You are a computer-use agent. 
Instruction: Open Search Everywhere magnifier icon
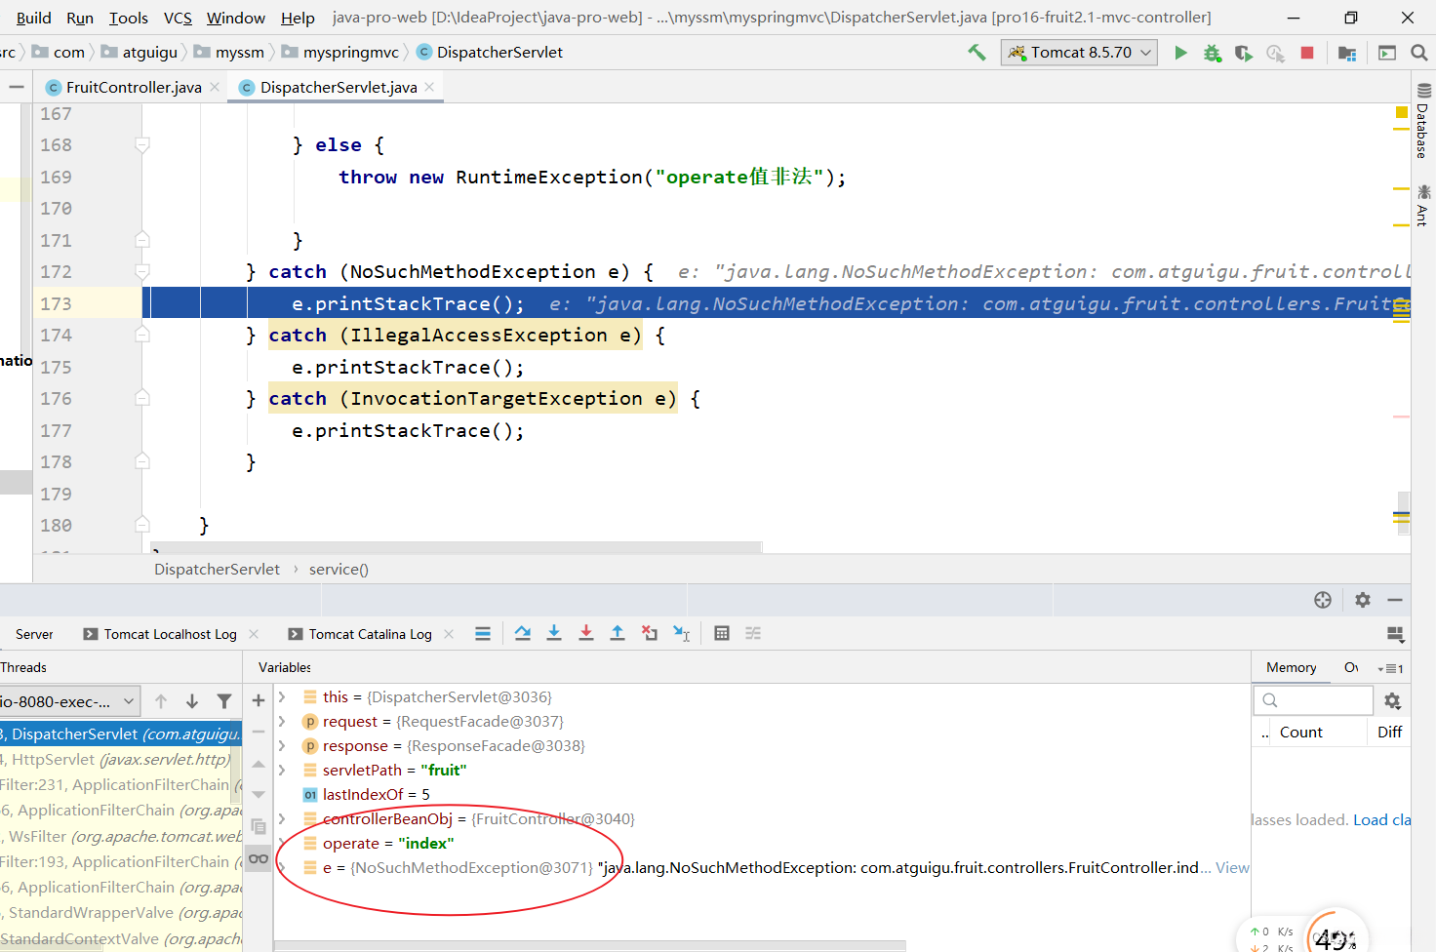(1419, 53)
